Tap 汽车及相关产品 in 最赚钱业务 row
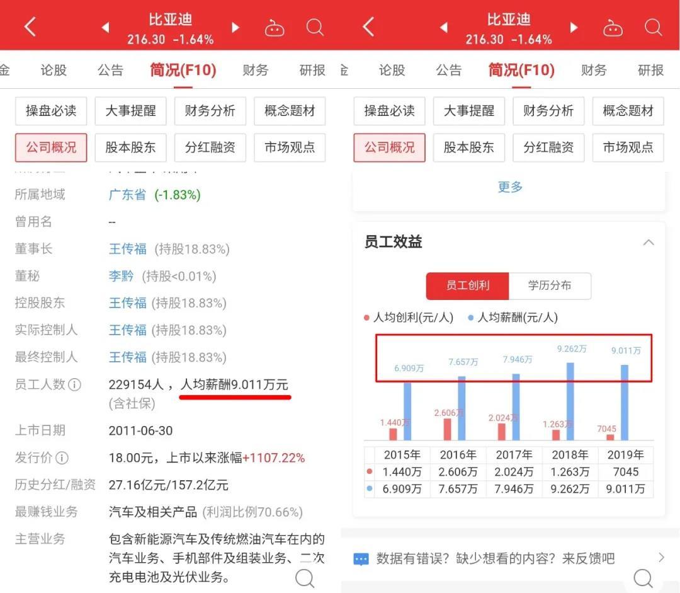680x593 pixels. click(x=152, y=512)
